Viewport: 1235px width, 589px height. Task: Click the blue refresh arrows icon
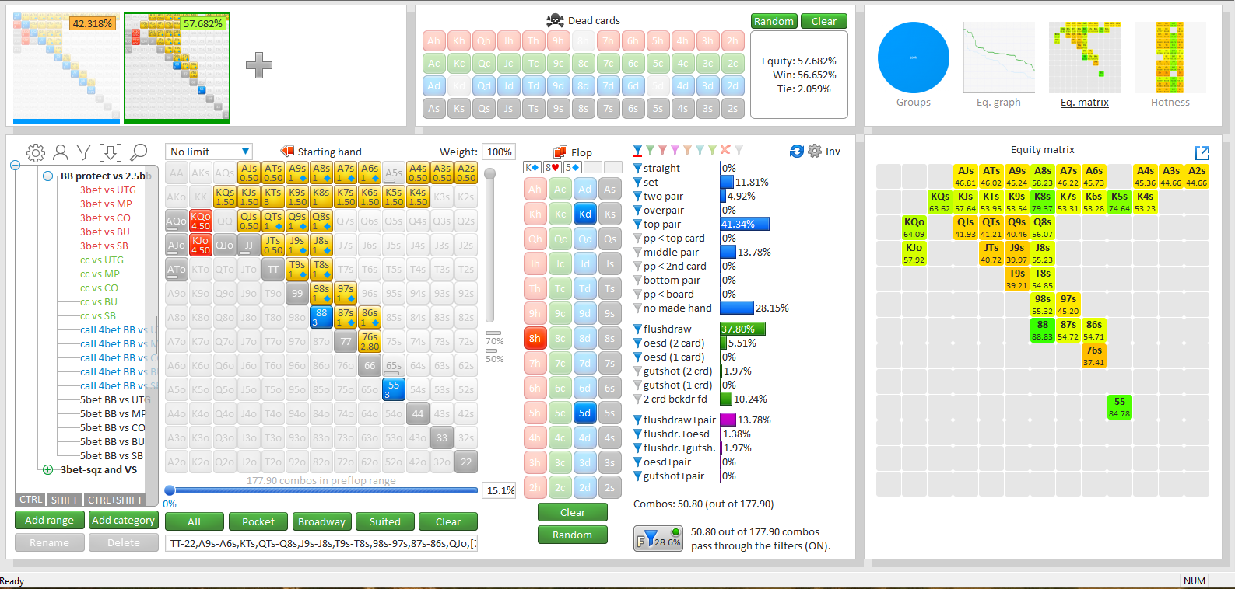796,151
